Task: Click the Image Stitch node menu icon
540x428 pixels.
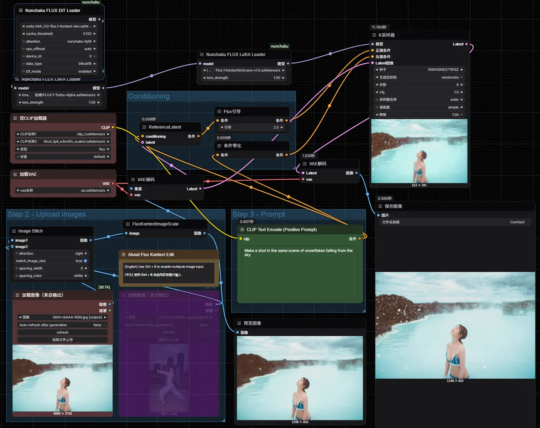Action: [x=14, y=231]
